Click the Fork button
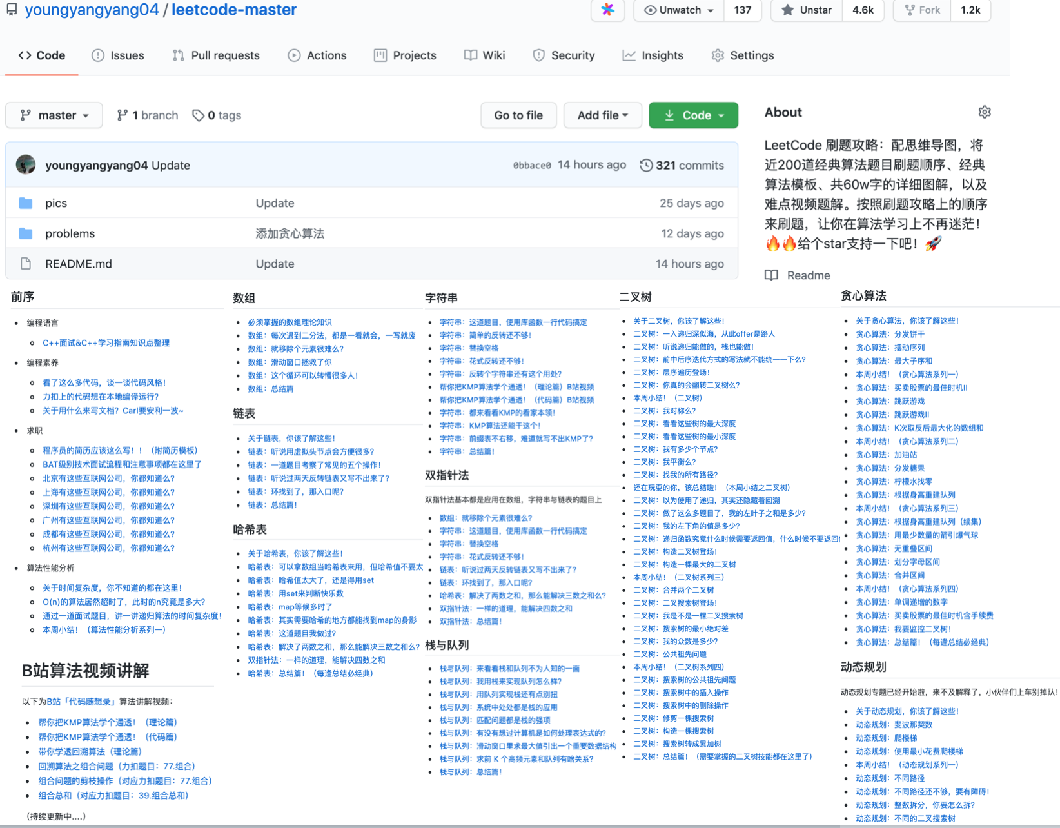This screenshot has width=1060, height=828. [922, 10]
